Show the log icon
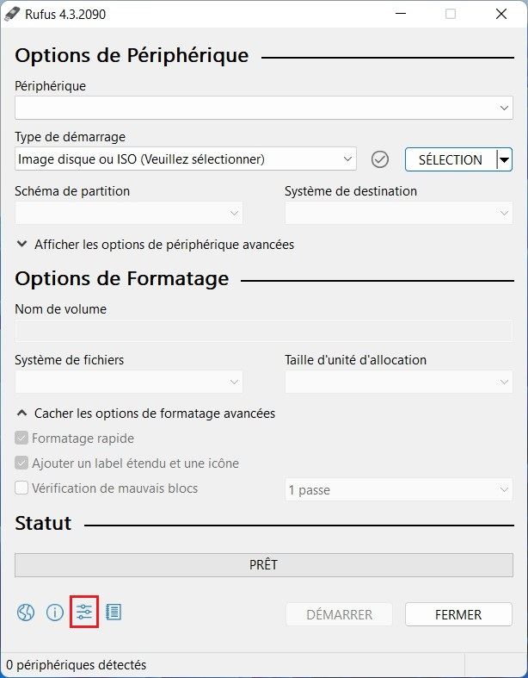 [x=114, y=613]
